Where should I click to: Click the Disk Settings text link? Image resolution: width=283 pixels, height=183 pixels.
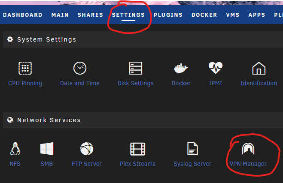[x=136, y=83]
